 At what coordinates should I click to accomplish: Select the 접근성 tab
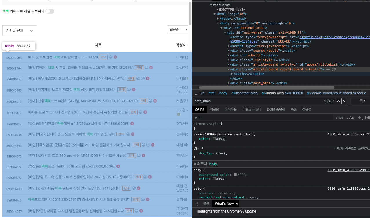coord(307,109)
